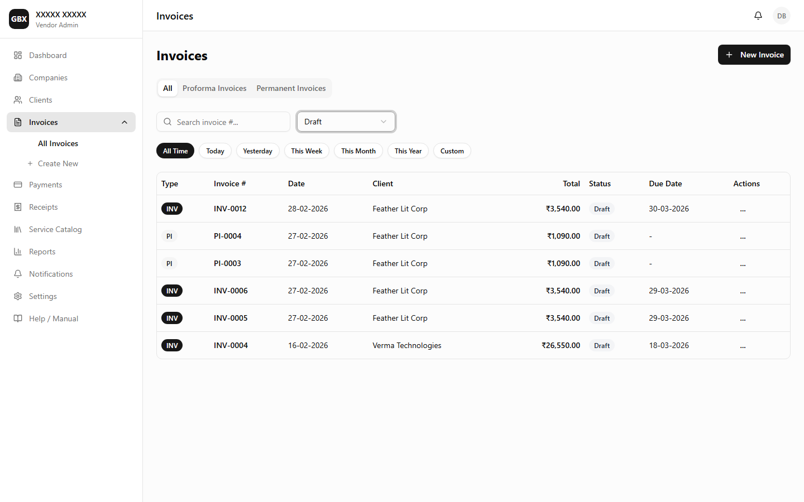This screenshot has width=804, height=502.
Task: Open actions menu for PI-0004
Action: coord(743,236)
